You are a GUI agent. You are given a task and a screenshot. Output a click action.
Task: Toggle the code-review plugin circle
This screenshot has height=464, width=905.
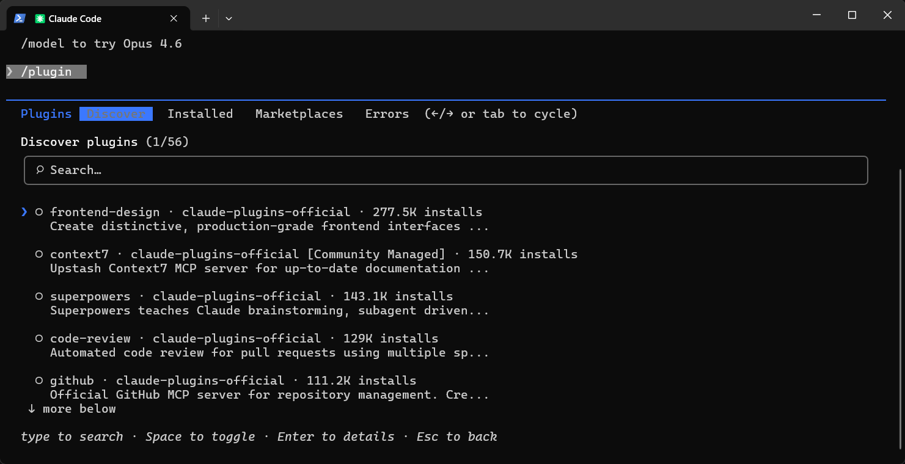pos(39,338)
